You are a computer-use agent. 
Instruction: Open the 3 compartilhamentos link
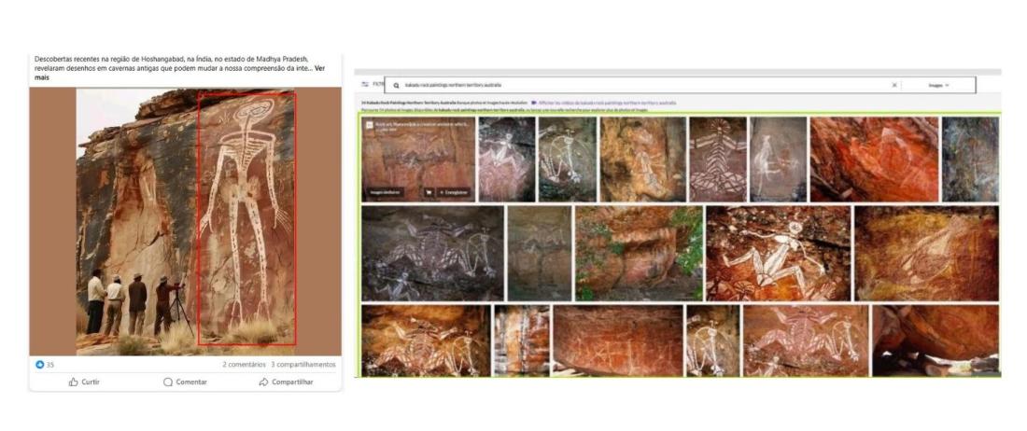click(x=303, y=364)
